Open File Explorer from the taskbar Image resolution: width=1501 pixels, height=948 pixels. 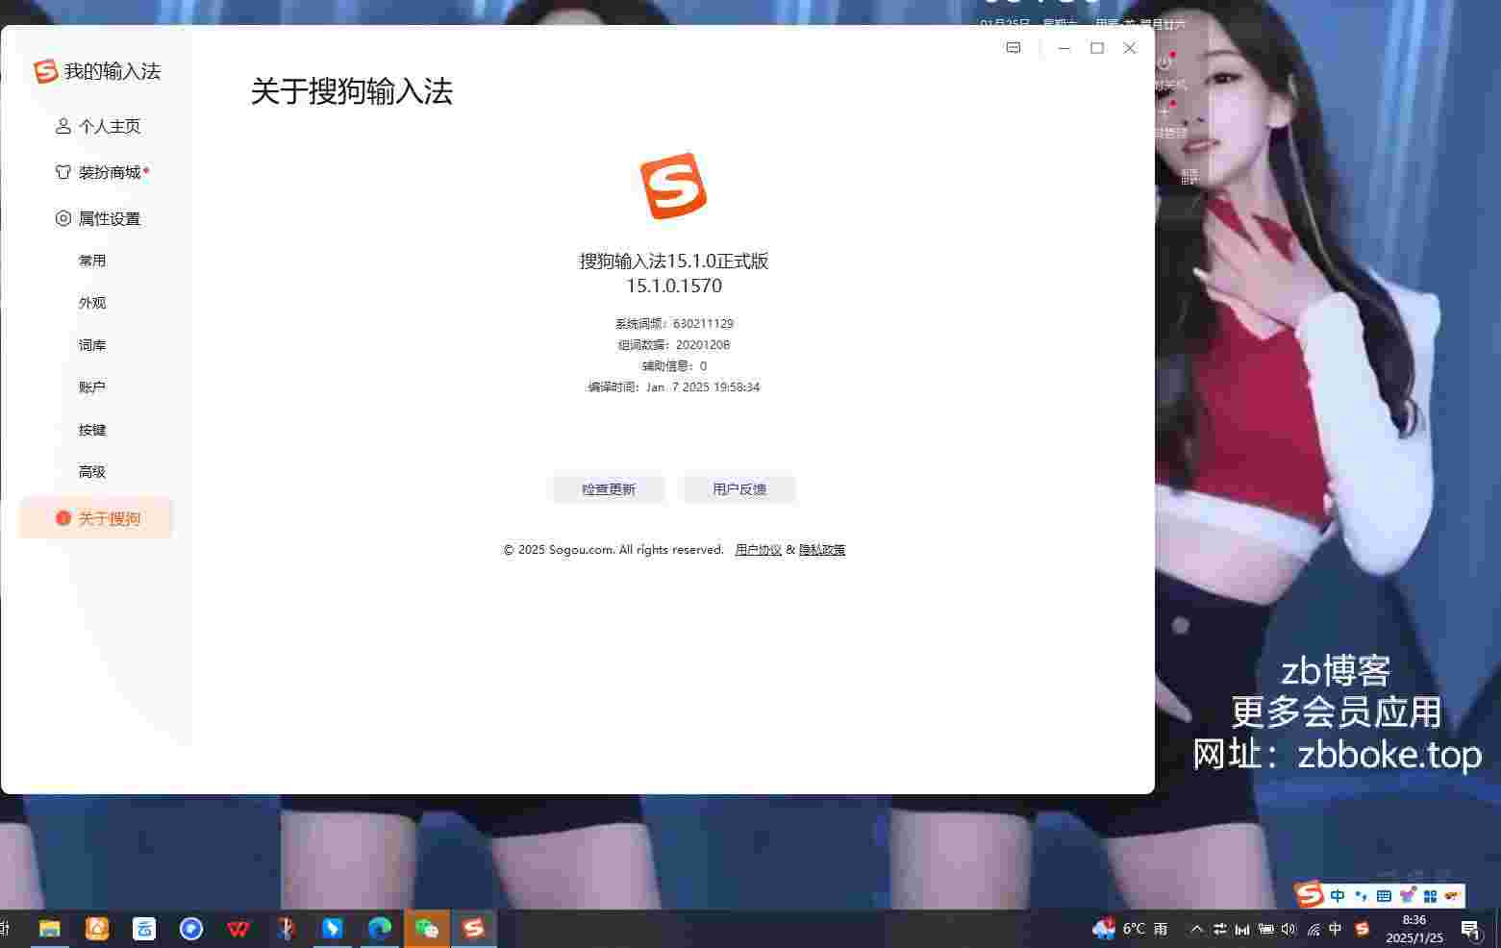click(49, 929)
